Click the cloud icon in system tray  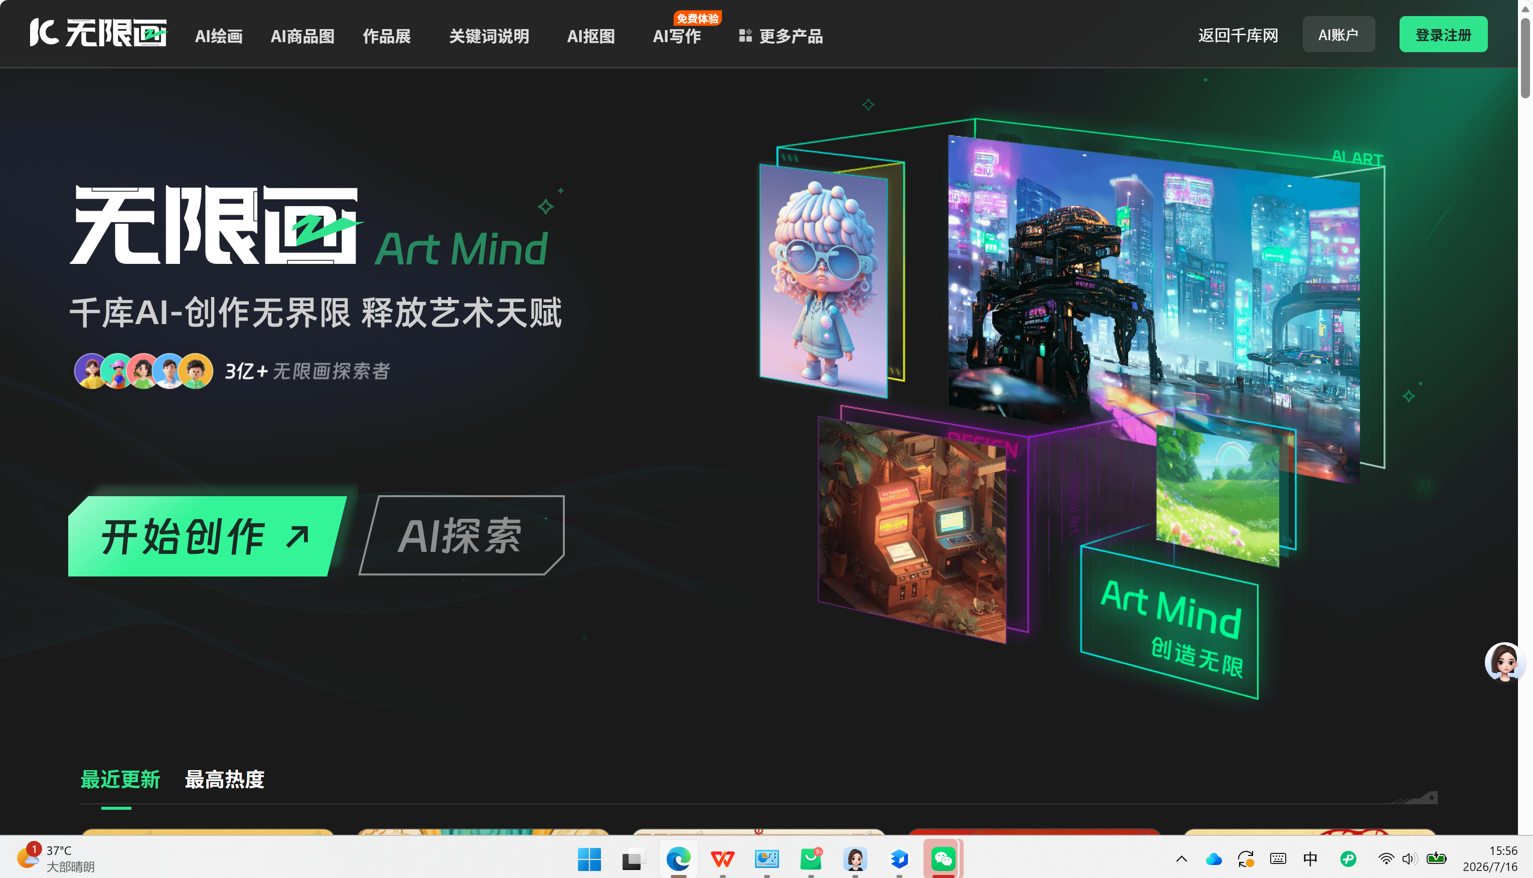[1213, 859]
